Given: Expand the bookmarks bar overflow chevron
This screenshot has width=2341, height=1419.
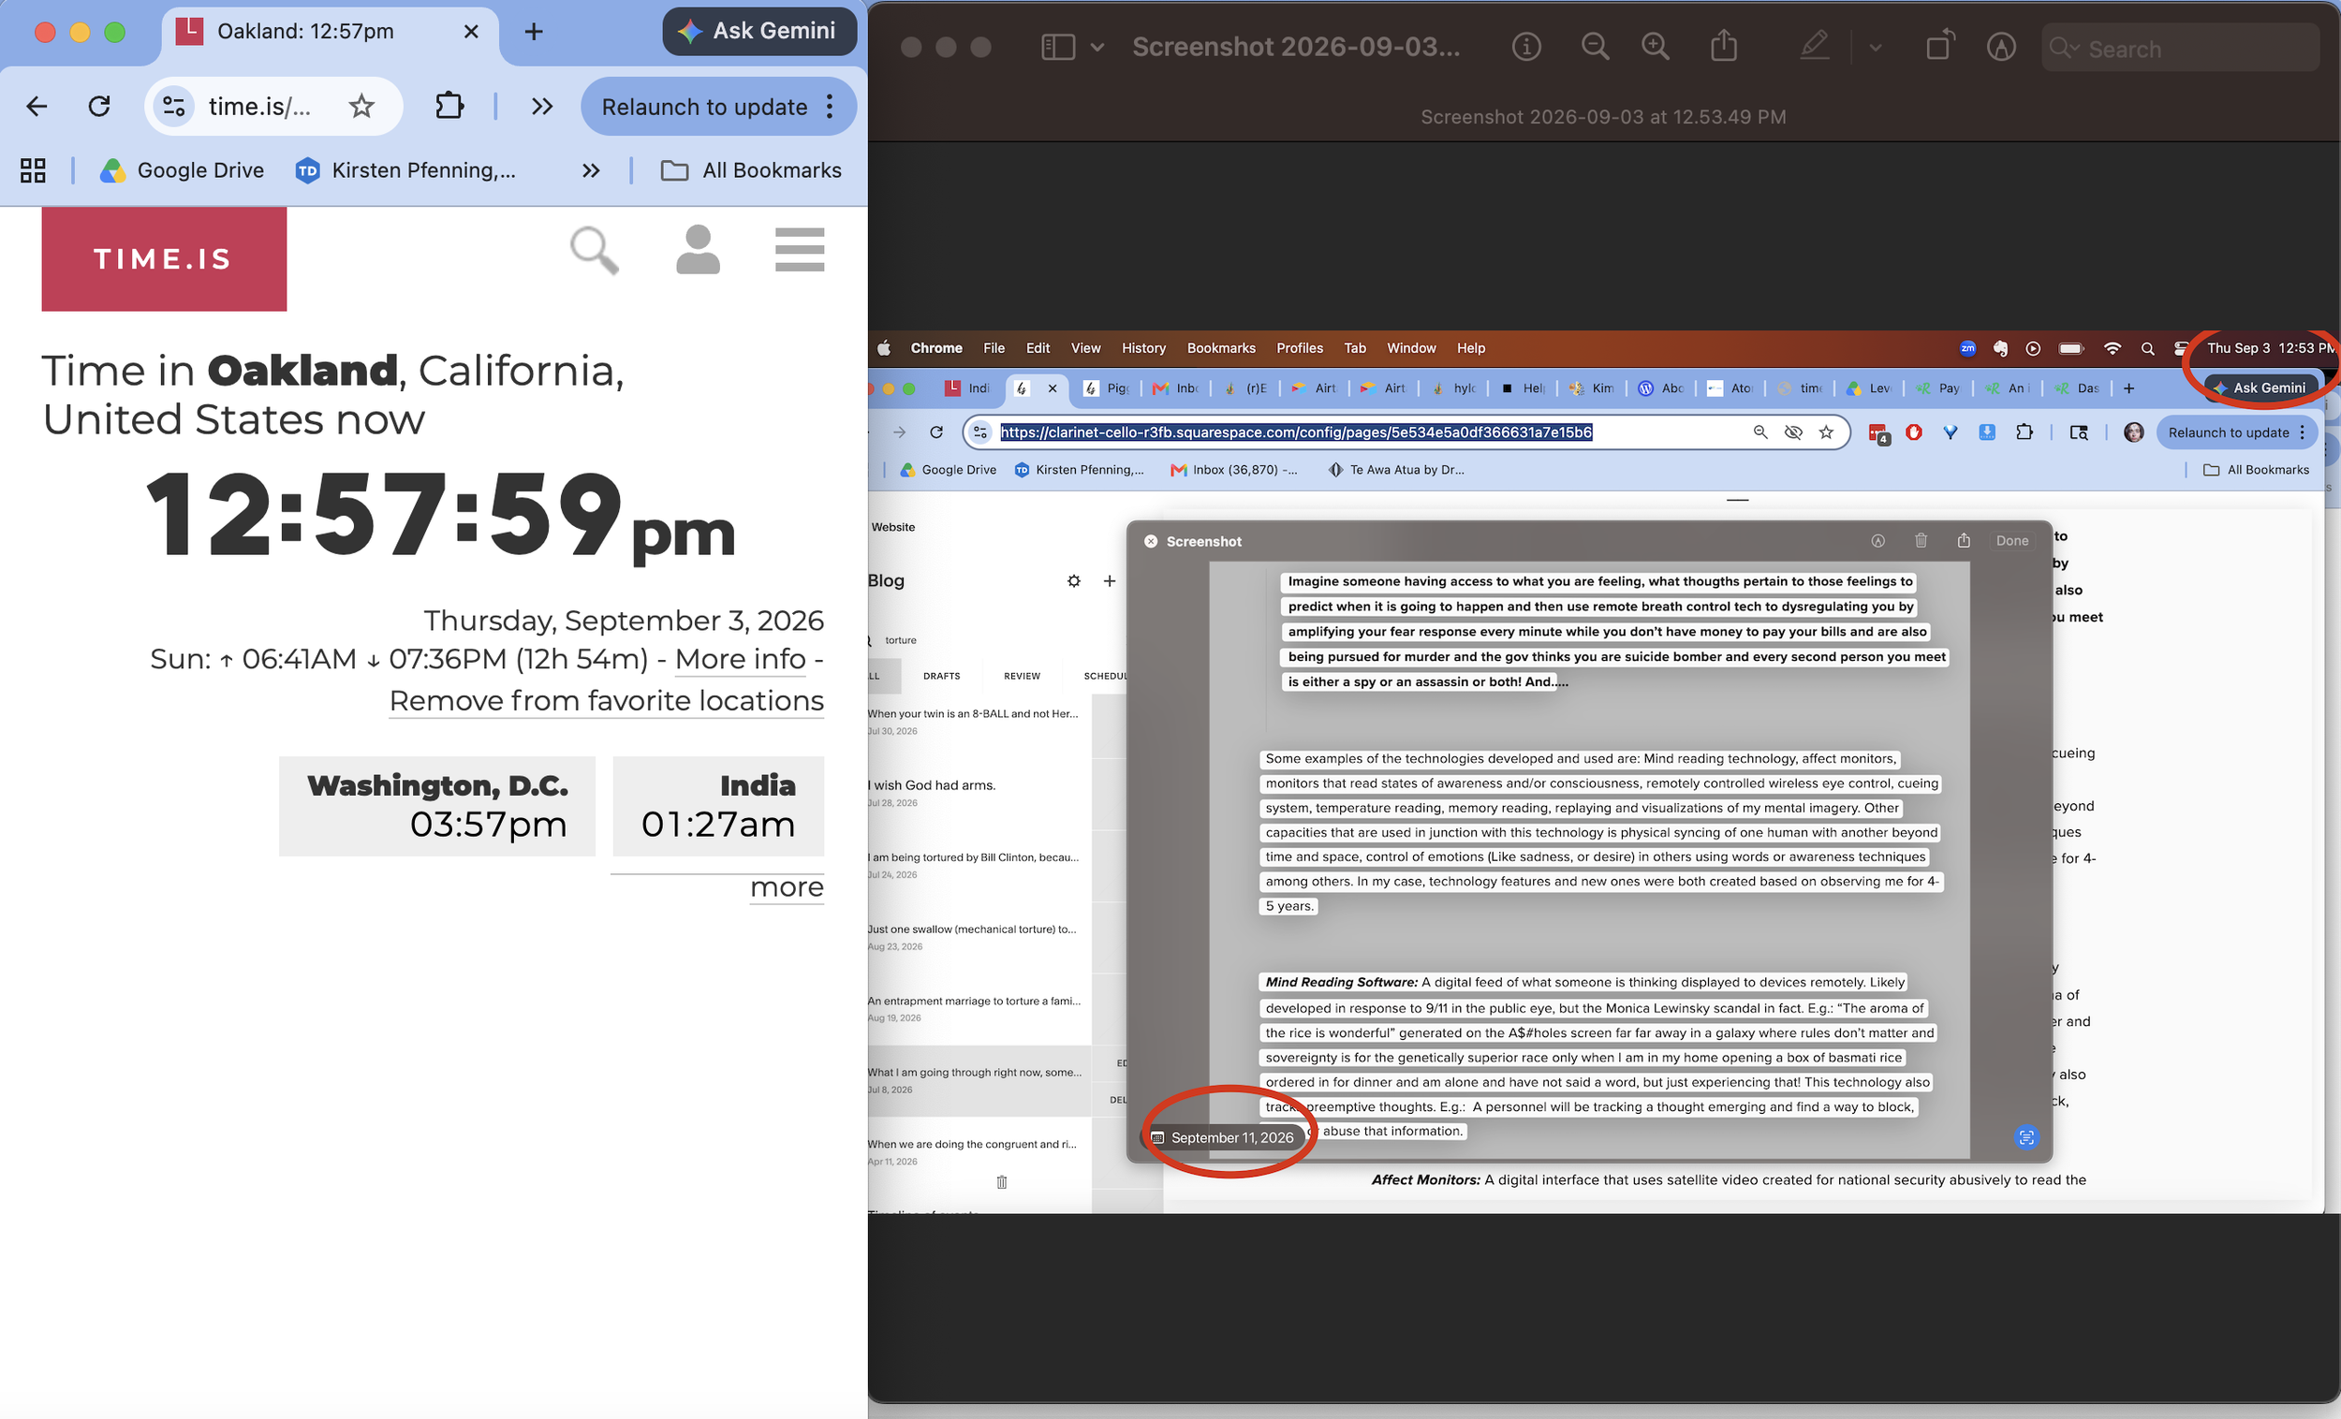Looking at the screenshot, I should pos(591,170).
